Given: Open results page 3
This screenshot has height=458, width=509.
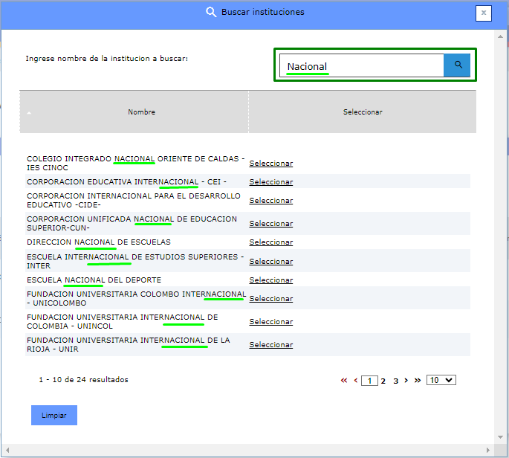Looking at the screenshot, I should click(x=395, y=380).
